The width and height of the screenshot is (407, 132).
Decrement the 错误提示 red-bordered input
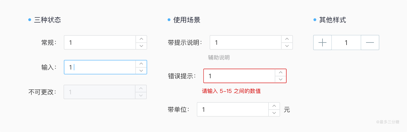pos(281,79)
